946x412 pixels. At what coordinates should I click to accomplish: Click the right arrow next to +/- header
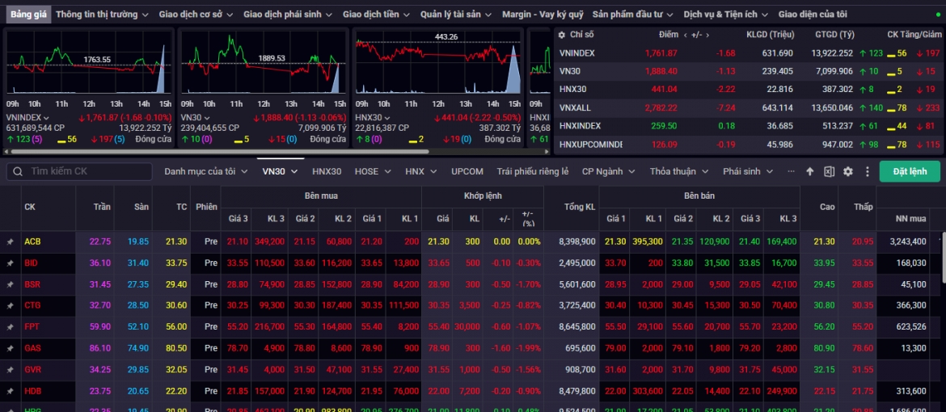[707, 35]
